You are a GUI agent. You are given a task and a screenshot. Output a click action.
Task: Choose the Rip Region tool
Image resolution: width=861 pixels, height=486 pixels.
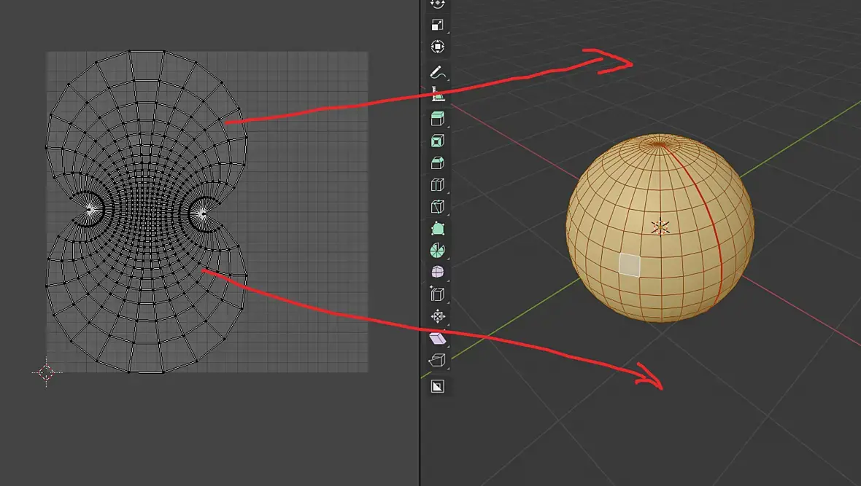click(437, 360)
